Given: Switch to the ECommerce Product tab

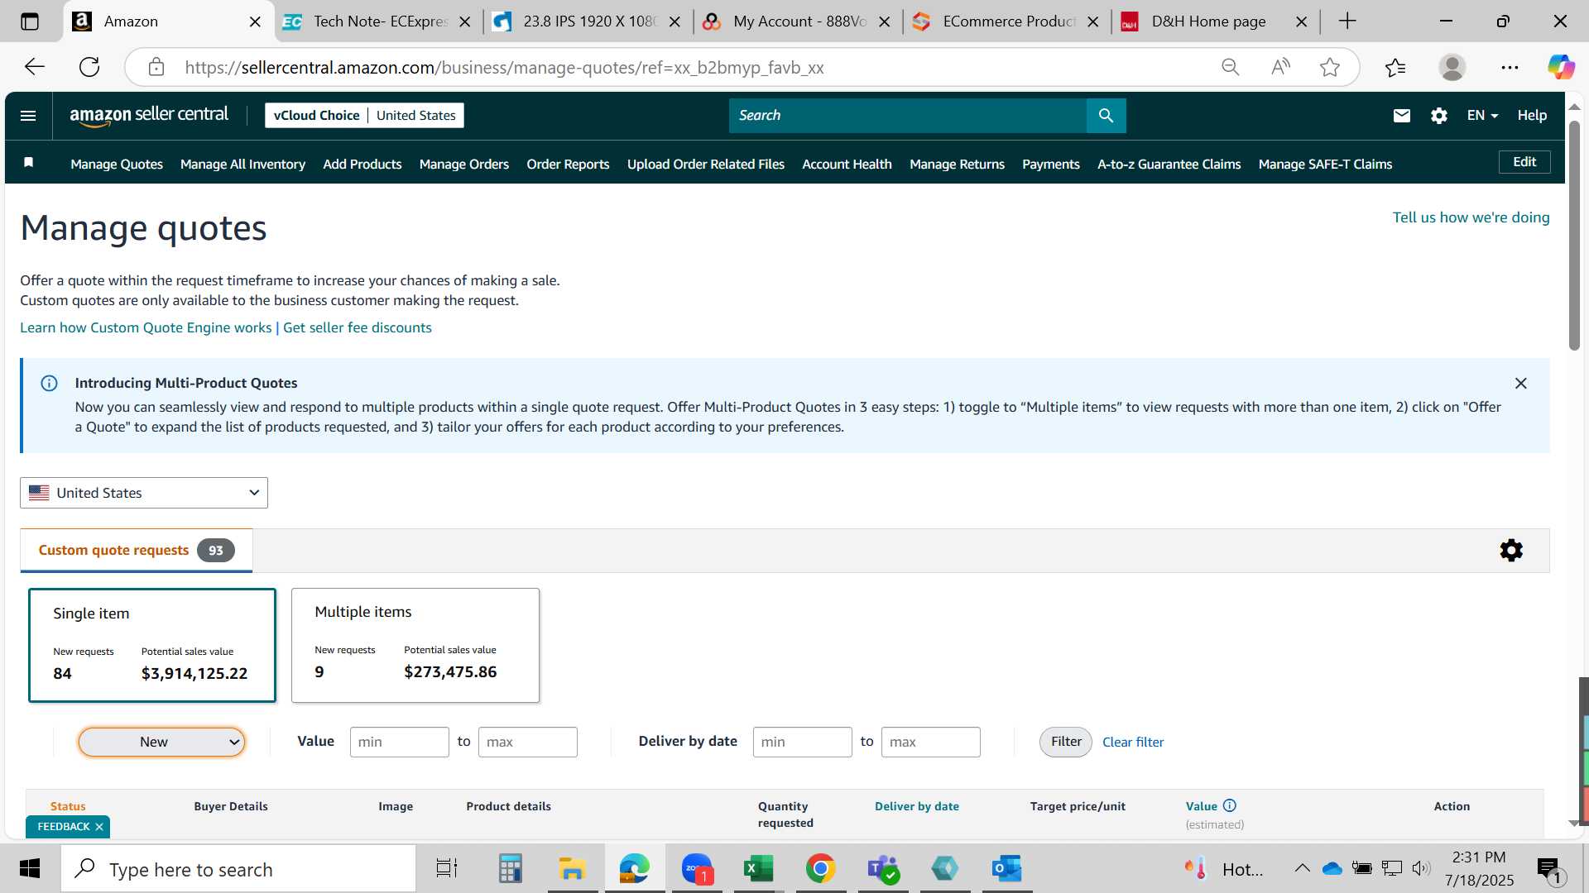Looking at the screenshot, I should (x=1007, y=21).
